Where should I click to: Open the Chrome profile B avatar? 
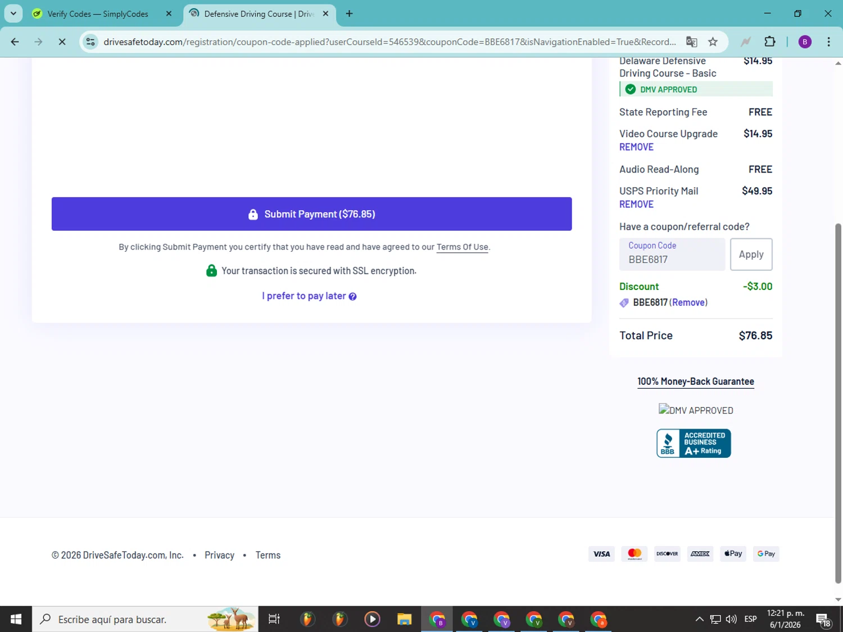coord(805,42)
